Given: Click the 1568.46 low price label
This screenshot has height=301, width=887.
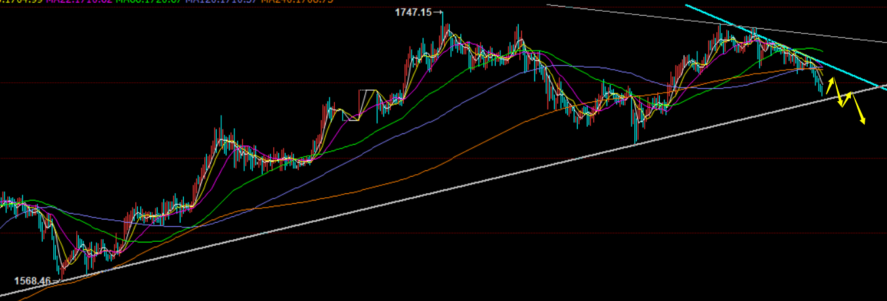Looking at the screenshot, I should point(32,281).
